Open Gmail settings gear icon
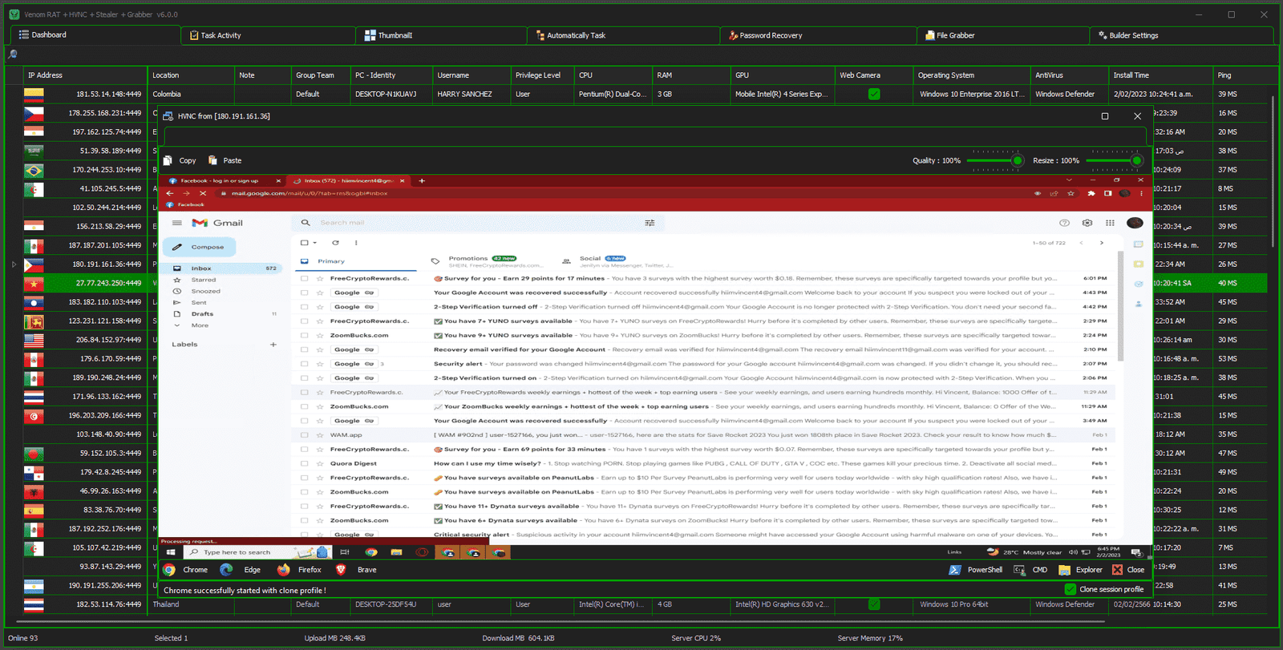The width and height of the screenshot is (1283, 650). point(1087,223)
